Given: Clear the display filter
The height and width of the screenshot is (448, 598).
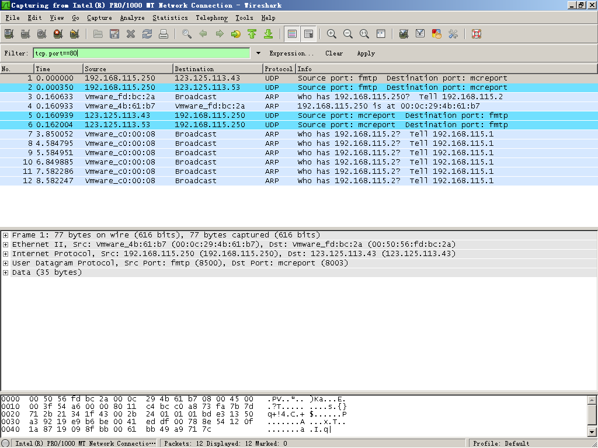Looking at the screenshot, I should 334,53.
